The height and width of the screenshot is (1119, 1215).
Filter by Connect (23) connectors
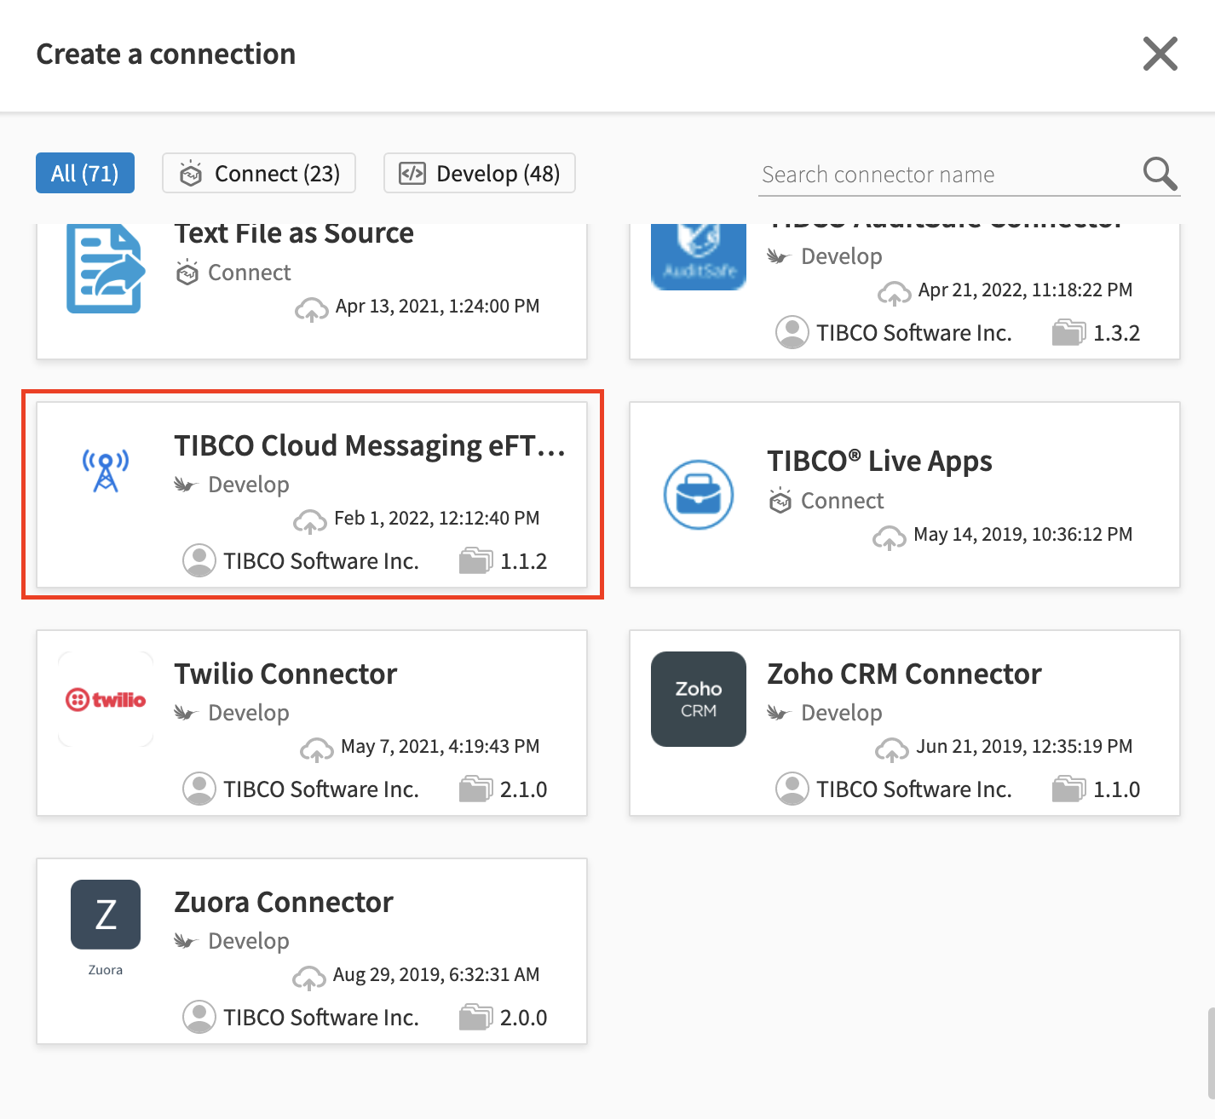259,173
